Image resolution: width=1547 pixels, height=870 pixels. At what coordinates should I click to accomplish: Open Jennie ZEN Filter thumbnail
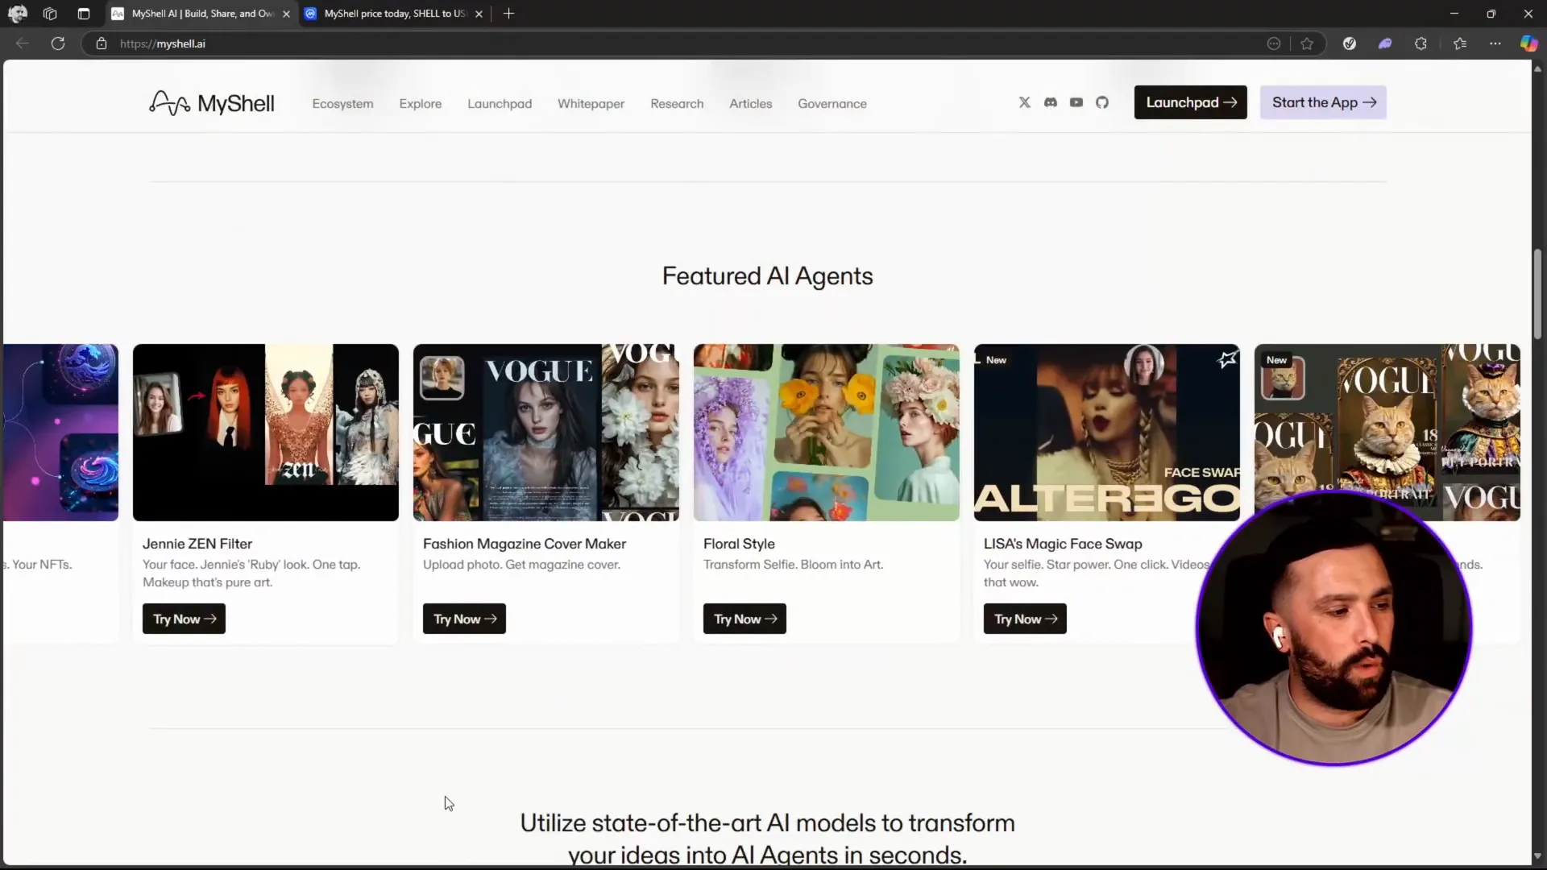[x=266, y=433]
